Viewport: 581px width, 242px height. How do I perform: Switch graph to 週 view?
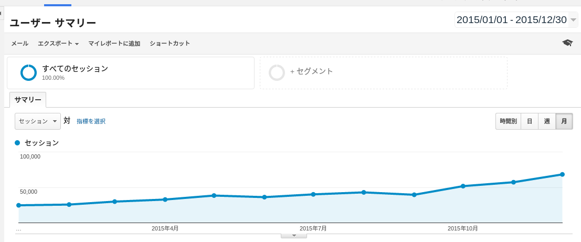point(547,121)
